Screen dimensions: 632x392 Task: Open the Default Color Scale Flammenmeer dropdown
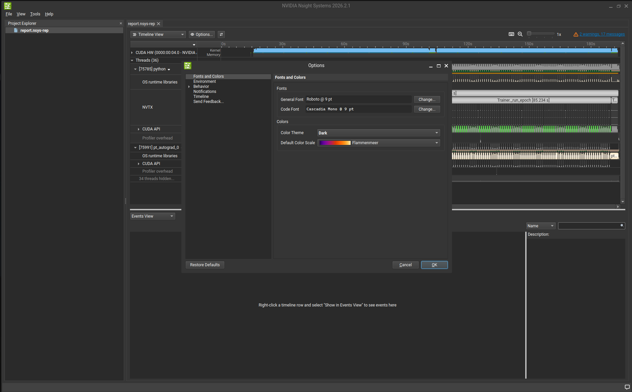(378, 143)
